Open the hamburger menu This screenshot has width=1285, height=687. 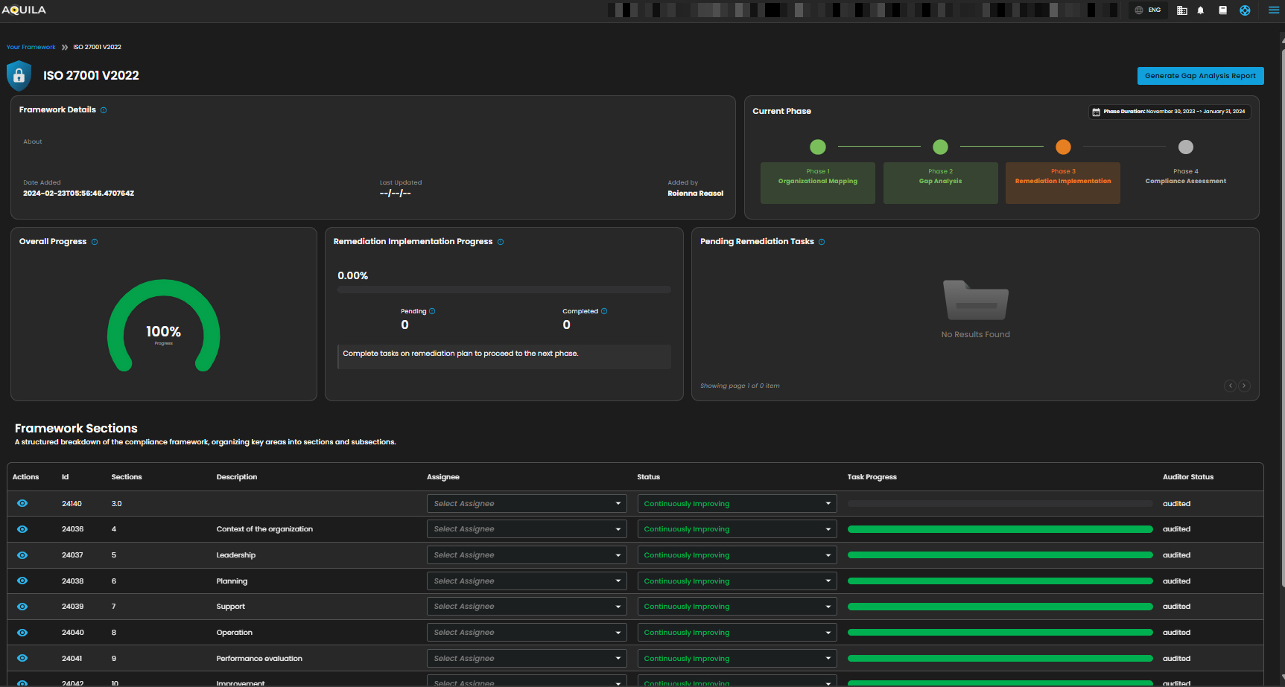point(1274,10)
